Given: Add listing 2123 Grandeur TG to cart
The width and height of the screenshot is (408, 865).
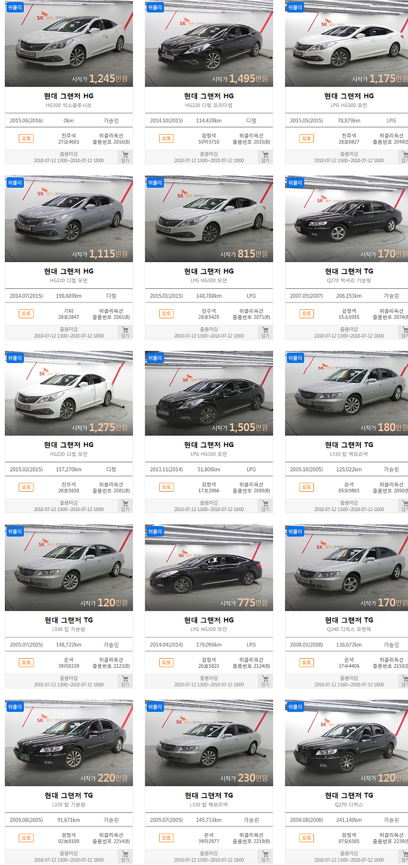Looking at the screenshot, I should coord(125,681).
